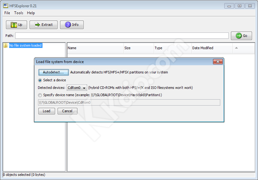Sort by the Name column header

pos(95,48)
